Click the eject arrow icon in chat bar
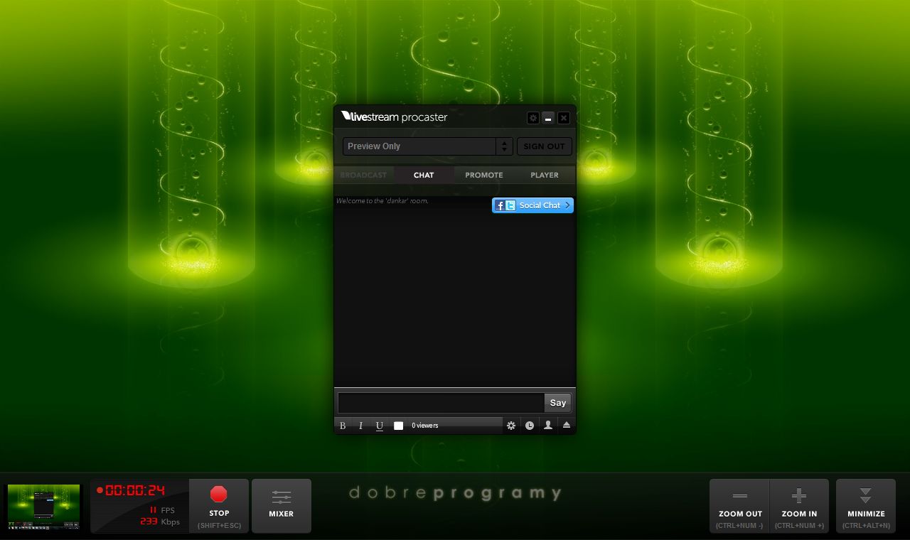 point(567,426)
